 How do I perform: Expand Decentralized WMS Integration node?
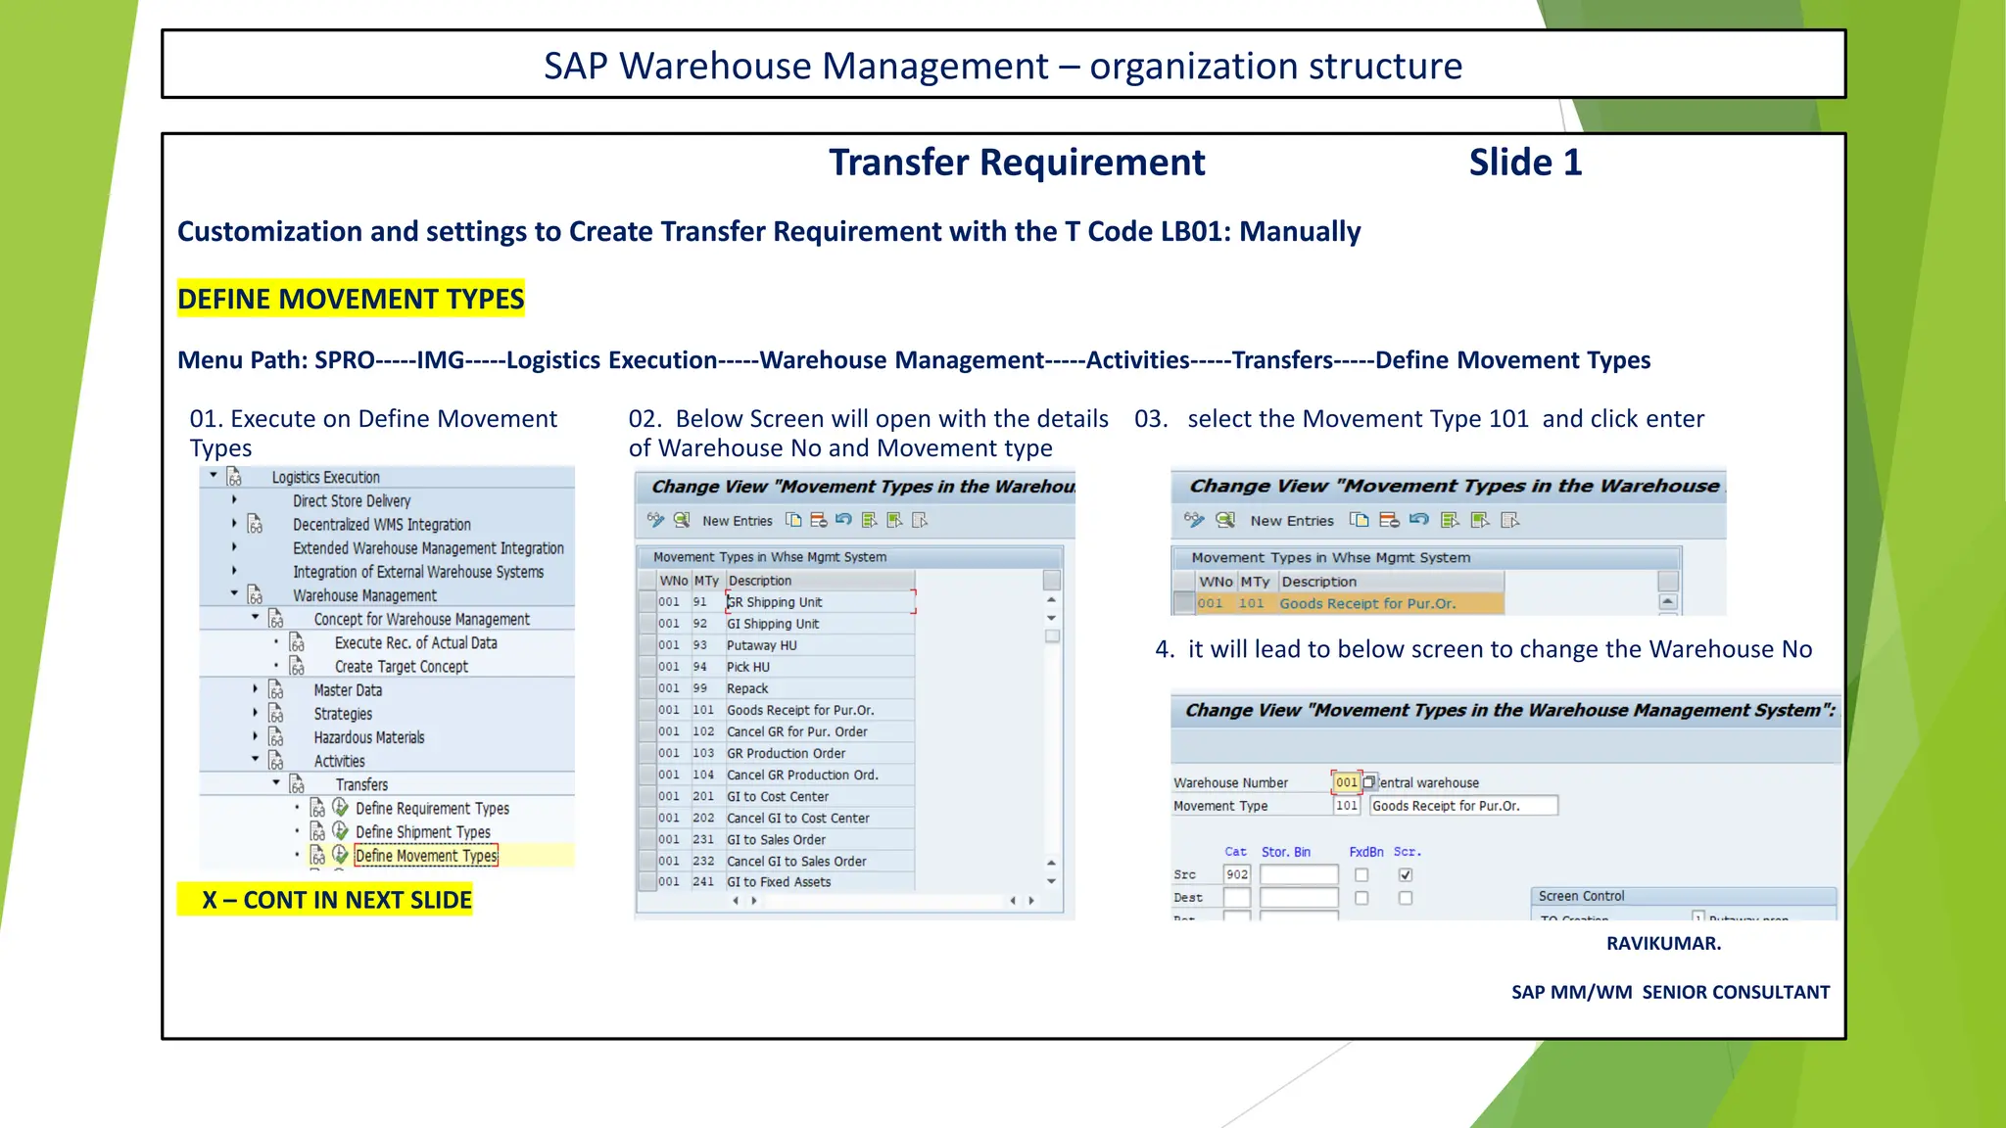pos(234,523)
